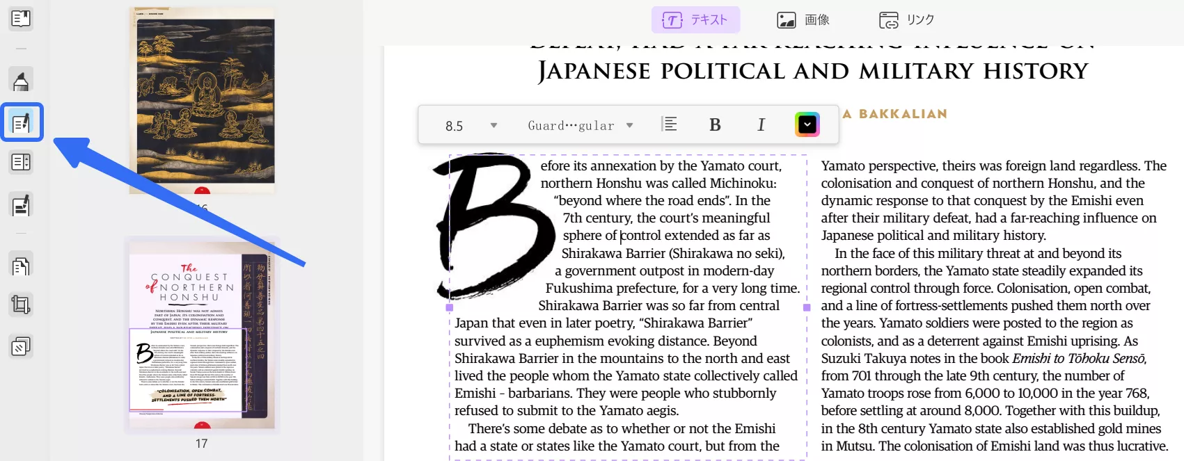This screenshot has height=461, width=1184.
Task: Select the Comment highlighter tool
Action: point(21,81)
